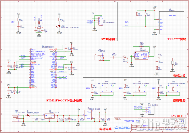Select the TEA5767 module block
The height and width of the screenshot is (133, 189).
172,23
